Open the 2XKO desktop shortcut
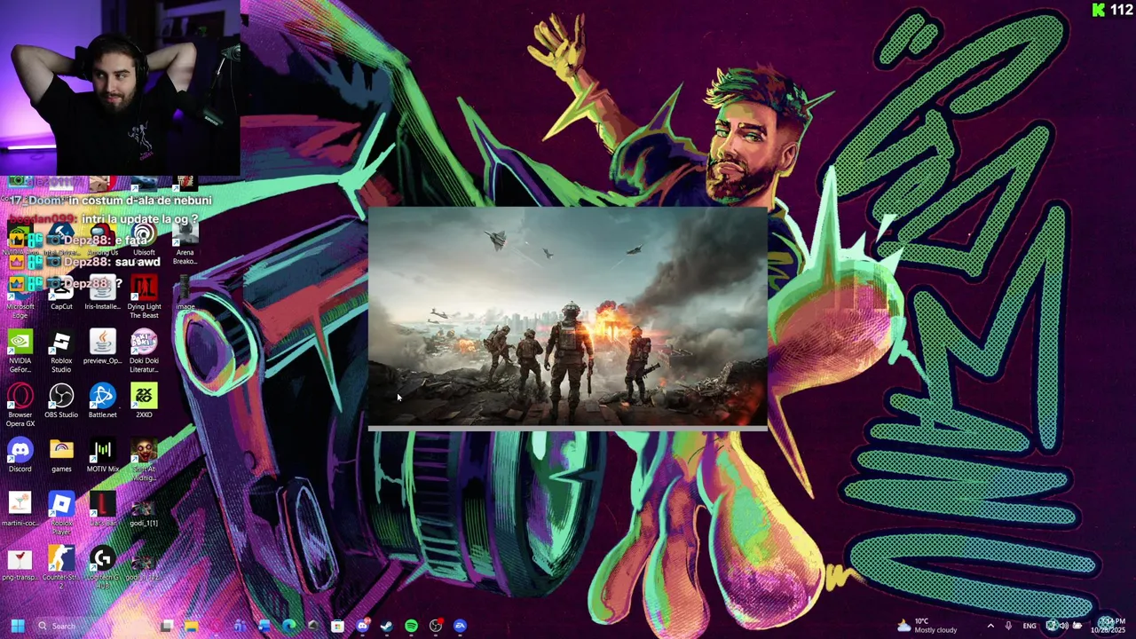 [x=144, y=401]
